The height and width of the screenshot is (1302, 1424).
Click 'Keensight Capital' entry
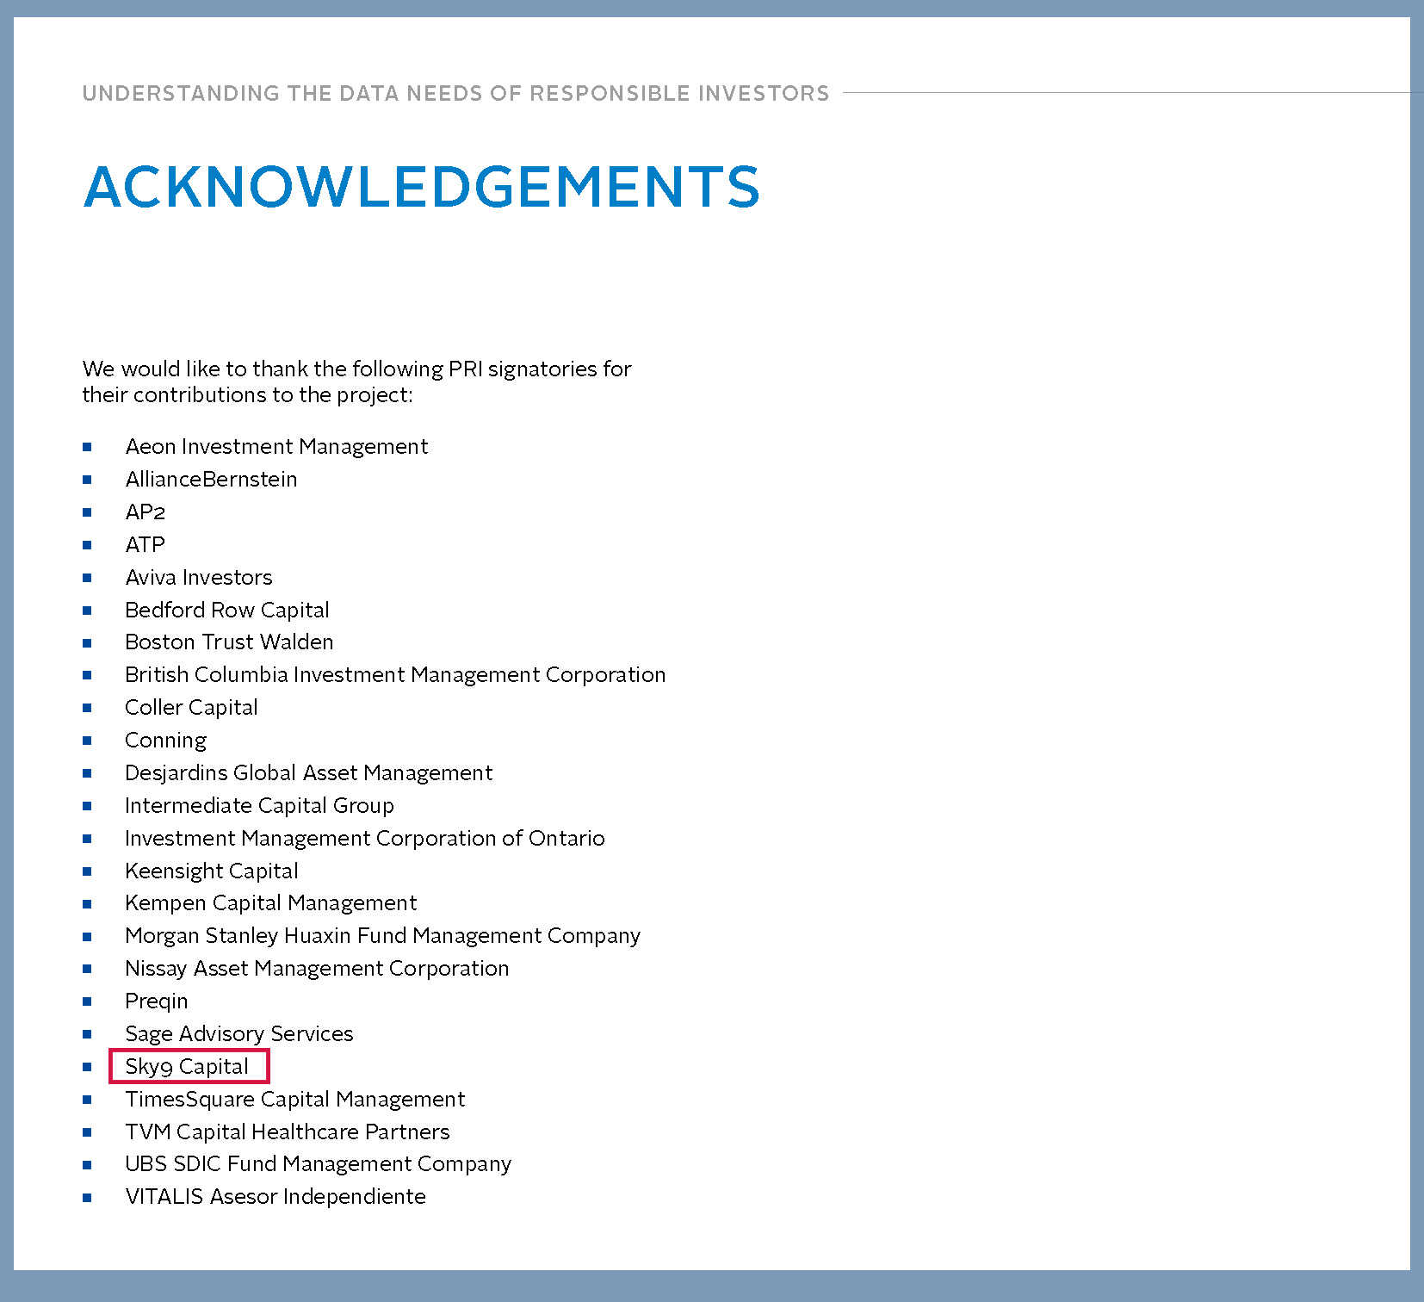(212, 871)
